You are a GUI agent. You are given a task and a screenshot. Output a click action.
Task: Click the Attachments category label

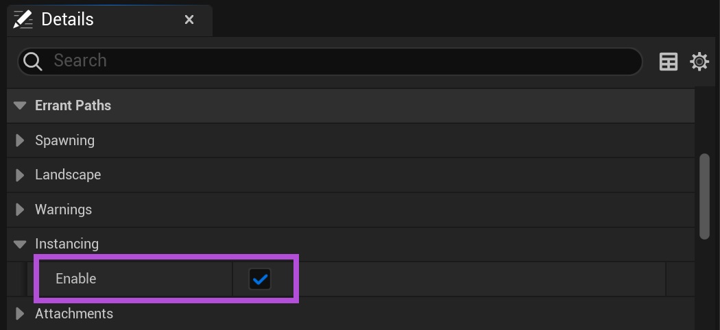pos(74,314)
